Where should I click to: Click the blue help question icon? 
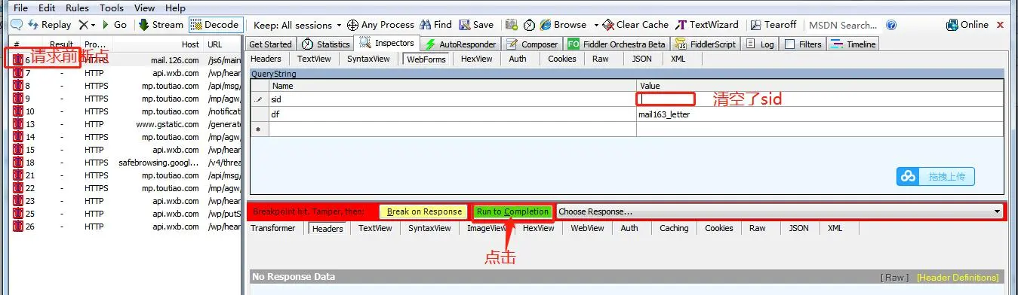892,25
